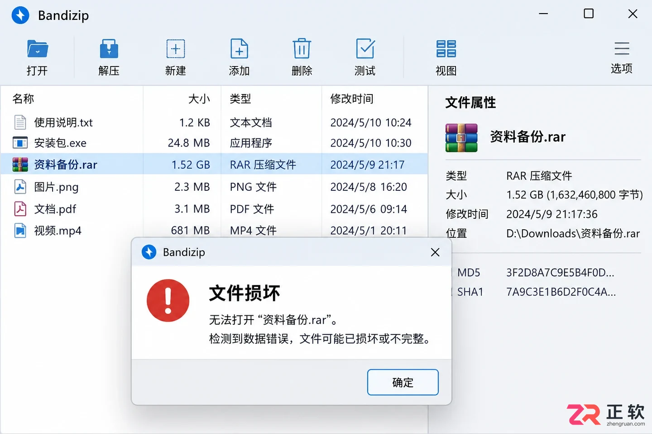Image resolution: width=652 pixels, height=434 pixels.
Task: Create a new archive using 新建
Action: click(x=176, y=49)
